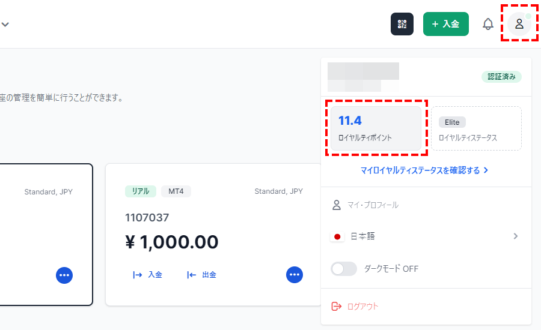Open the Elite loyalty status card

coord(476,128)
